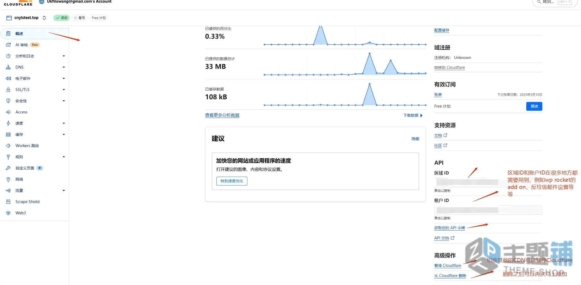Expand the 规则 submenu arrow
The width and height of the screenshot is (581, 285).
[64, 157]
